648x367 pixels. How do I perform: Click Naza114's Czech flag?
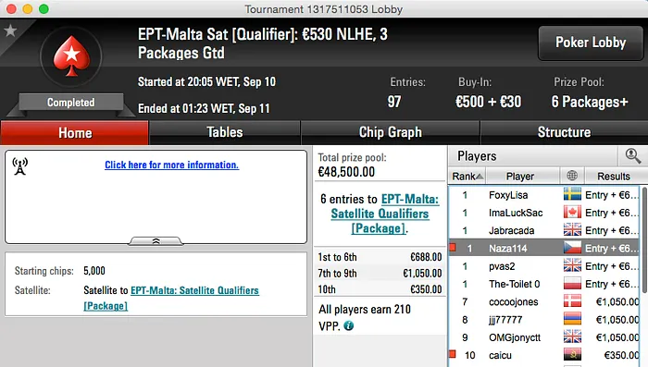572,248
